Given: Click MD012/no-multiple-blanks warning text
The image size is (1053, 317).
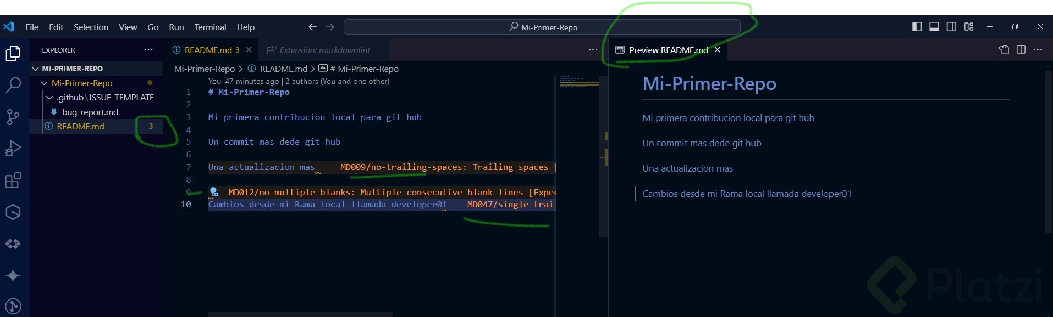Looking at the screenshot, I should tap(392, 193).
